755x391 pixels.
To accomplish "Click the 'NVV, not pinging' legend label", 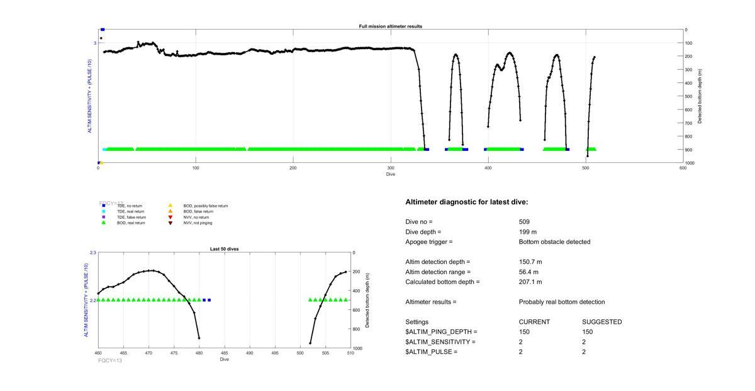I will click(198, 223).
